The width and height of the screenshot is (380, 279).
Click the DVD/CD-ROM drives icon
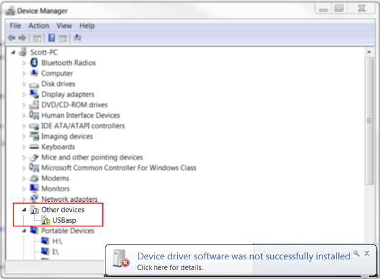[x=34, y=104]
